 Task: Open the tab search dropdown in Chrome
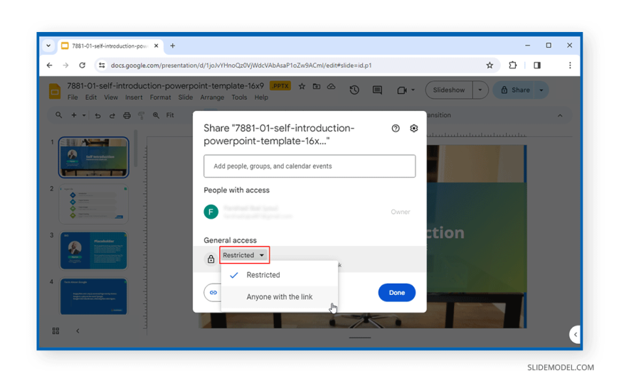pyautogui.click(x=48, y=45)
